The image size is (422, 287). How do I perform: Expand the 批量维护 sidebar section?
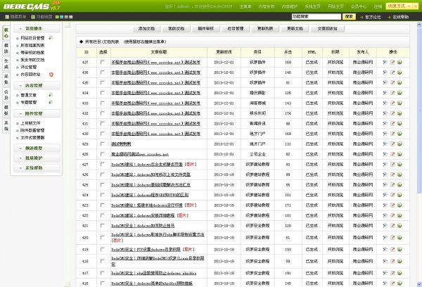point(37,158)
